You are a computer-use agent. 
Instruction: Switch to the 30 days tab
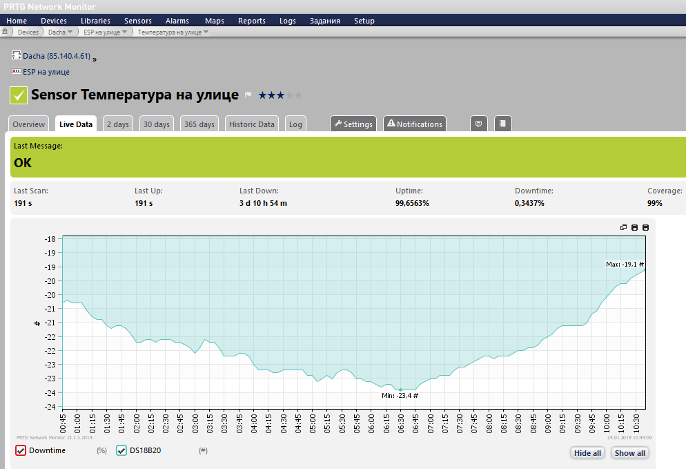tap(156, 124)
